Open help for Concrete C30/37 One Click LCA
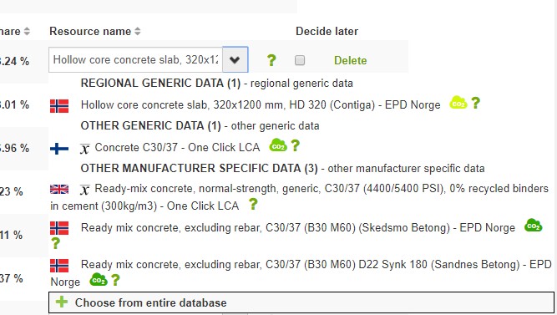 click(295, 145)
